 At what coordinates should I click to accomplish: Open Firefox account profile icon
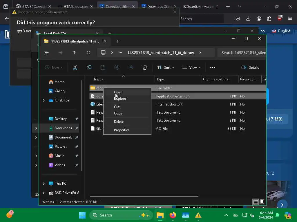(x=259, y=18)
